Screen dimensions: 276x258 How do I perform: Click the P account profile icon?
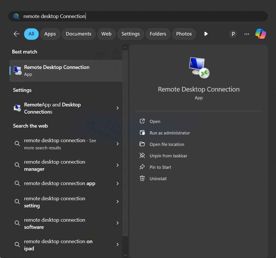point(233,34)
